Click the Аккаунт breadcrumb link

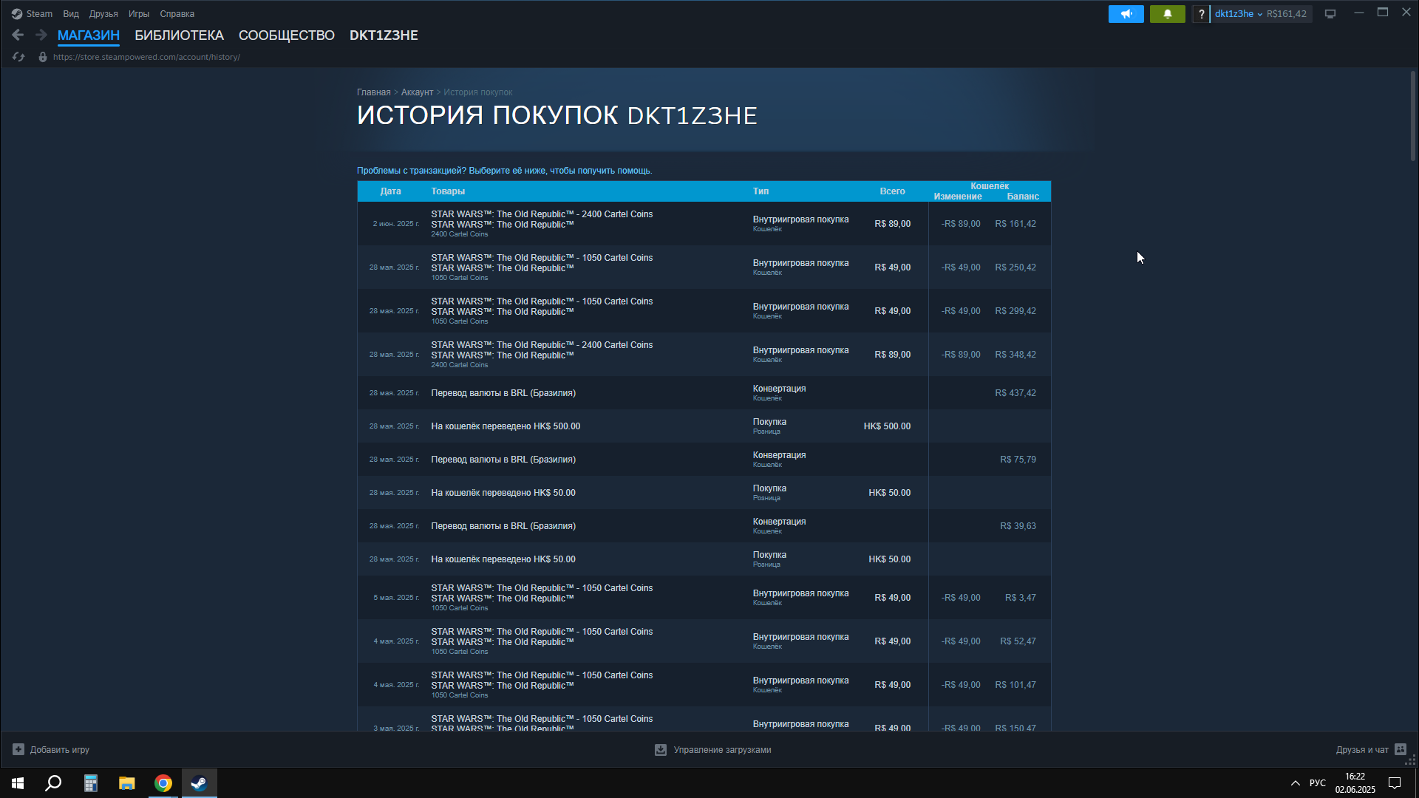point(417,92)
